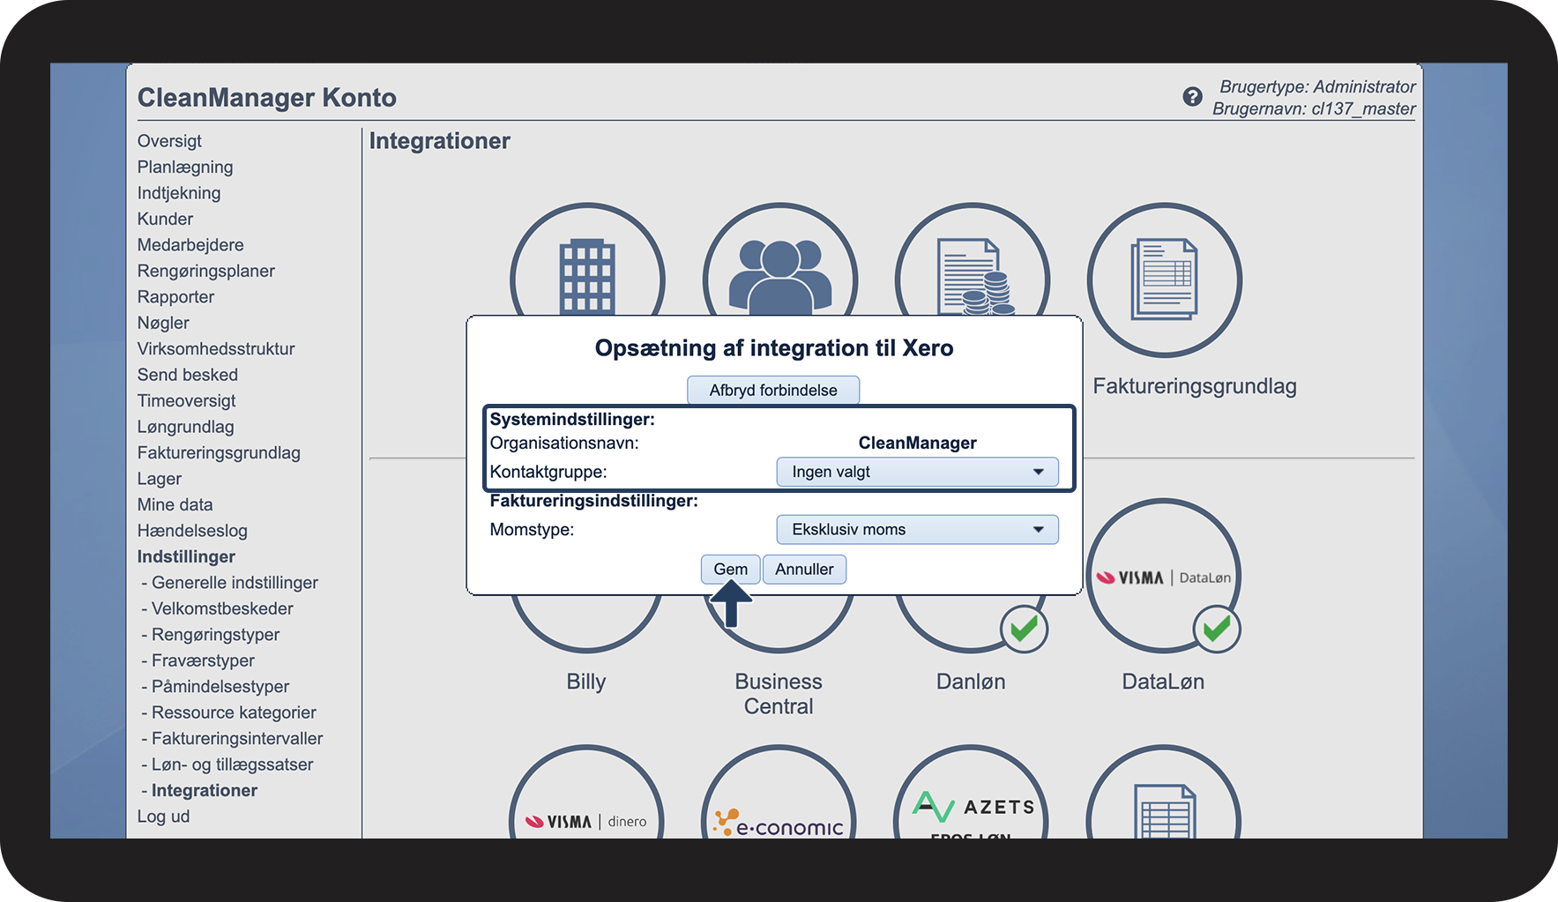
Task: Go to Medarbejdere menu item
Action: [x=190, y=245]
